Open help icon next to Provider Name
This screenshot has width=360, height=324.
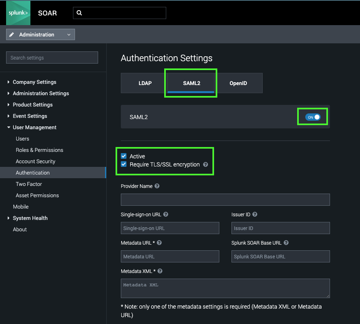click(x=157, y=186)
